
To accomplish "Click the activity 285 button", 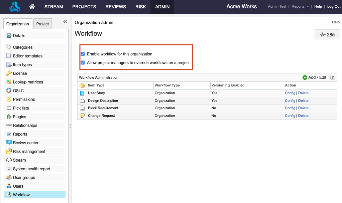I will [327, 35].
